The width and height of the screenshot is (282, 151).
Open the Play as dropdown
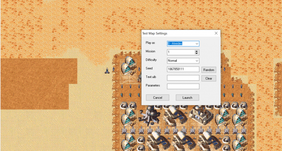point(197,44)
